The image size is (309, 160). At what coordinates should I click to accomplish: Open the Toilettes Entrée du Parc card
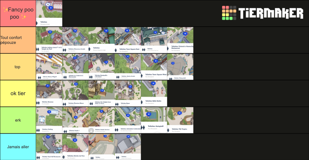pyautogui.click(x=75, y=147)
